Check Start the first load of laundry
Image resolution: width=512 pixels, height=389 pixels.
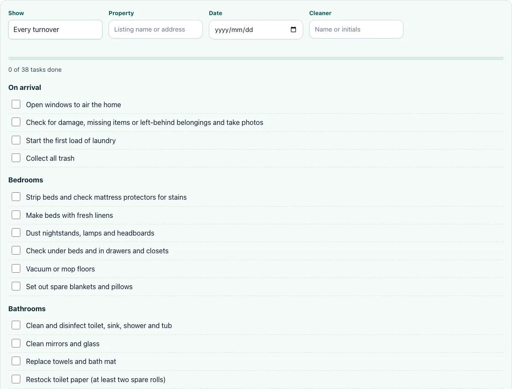16,140
